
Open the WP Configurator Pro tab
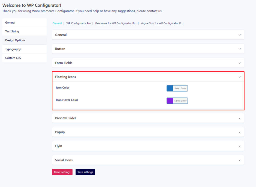point(78,23)
